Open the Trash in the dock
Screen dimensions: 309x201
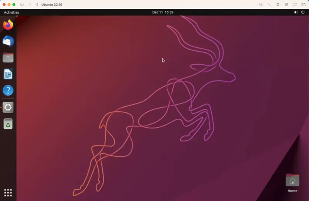pyautogui.click(x=8, y=124)
